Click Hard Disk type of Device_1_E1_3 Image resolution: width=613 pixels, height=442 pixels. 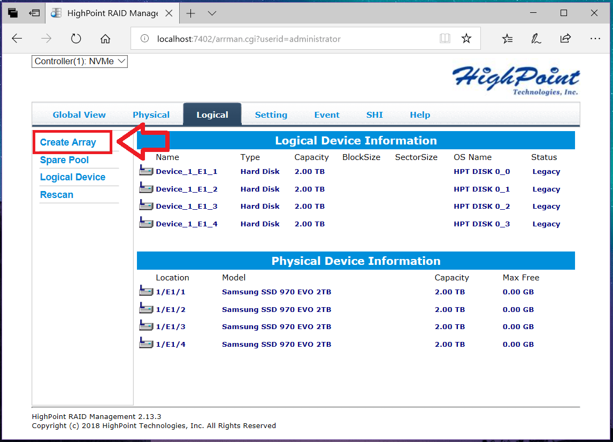tap(260, 206)
